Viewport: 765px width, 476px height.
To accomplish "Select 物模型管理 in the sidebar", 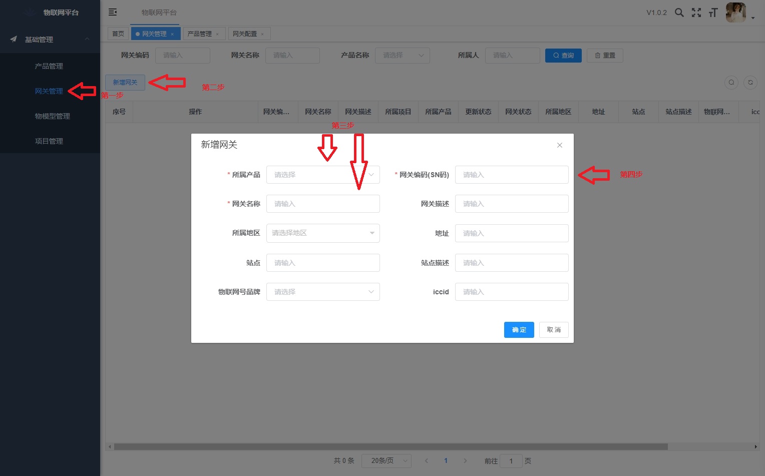I will point(53,116).
